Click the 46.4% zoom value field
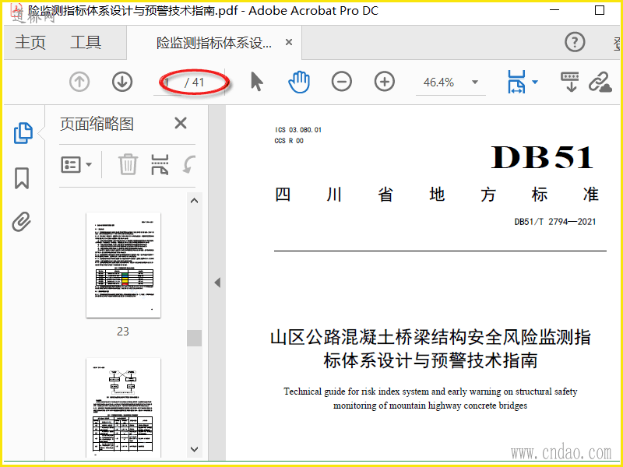Viewport: 623px width, 467px height. coord(438,83)
